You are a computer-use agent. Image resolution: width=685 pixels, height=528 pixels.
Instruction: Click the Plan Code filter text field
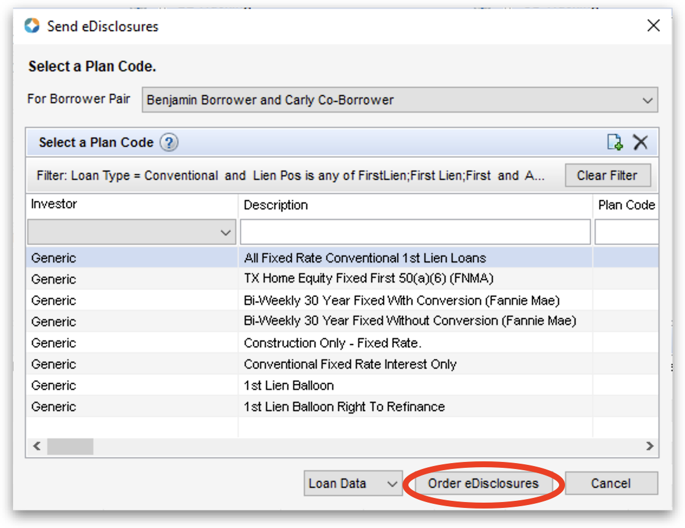coord(626,232)
